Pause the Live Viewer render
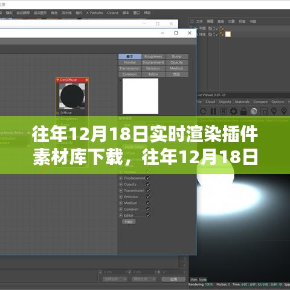The width and height of the screenshot is (290, 290). point(213,111)
